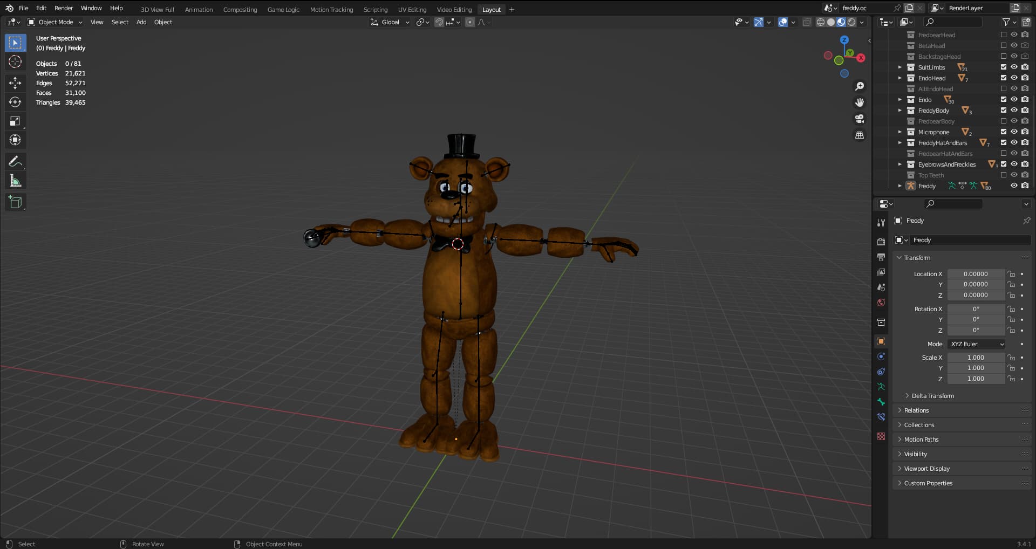Add a new workspace tab
Viewport: 1036px width, 549px height.
click(512, 10)
